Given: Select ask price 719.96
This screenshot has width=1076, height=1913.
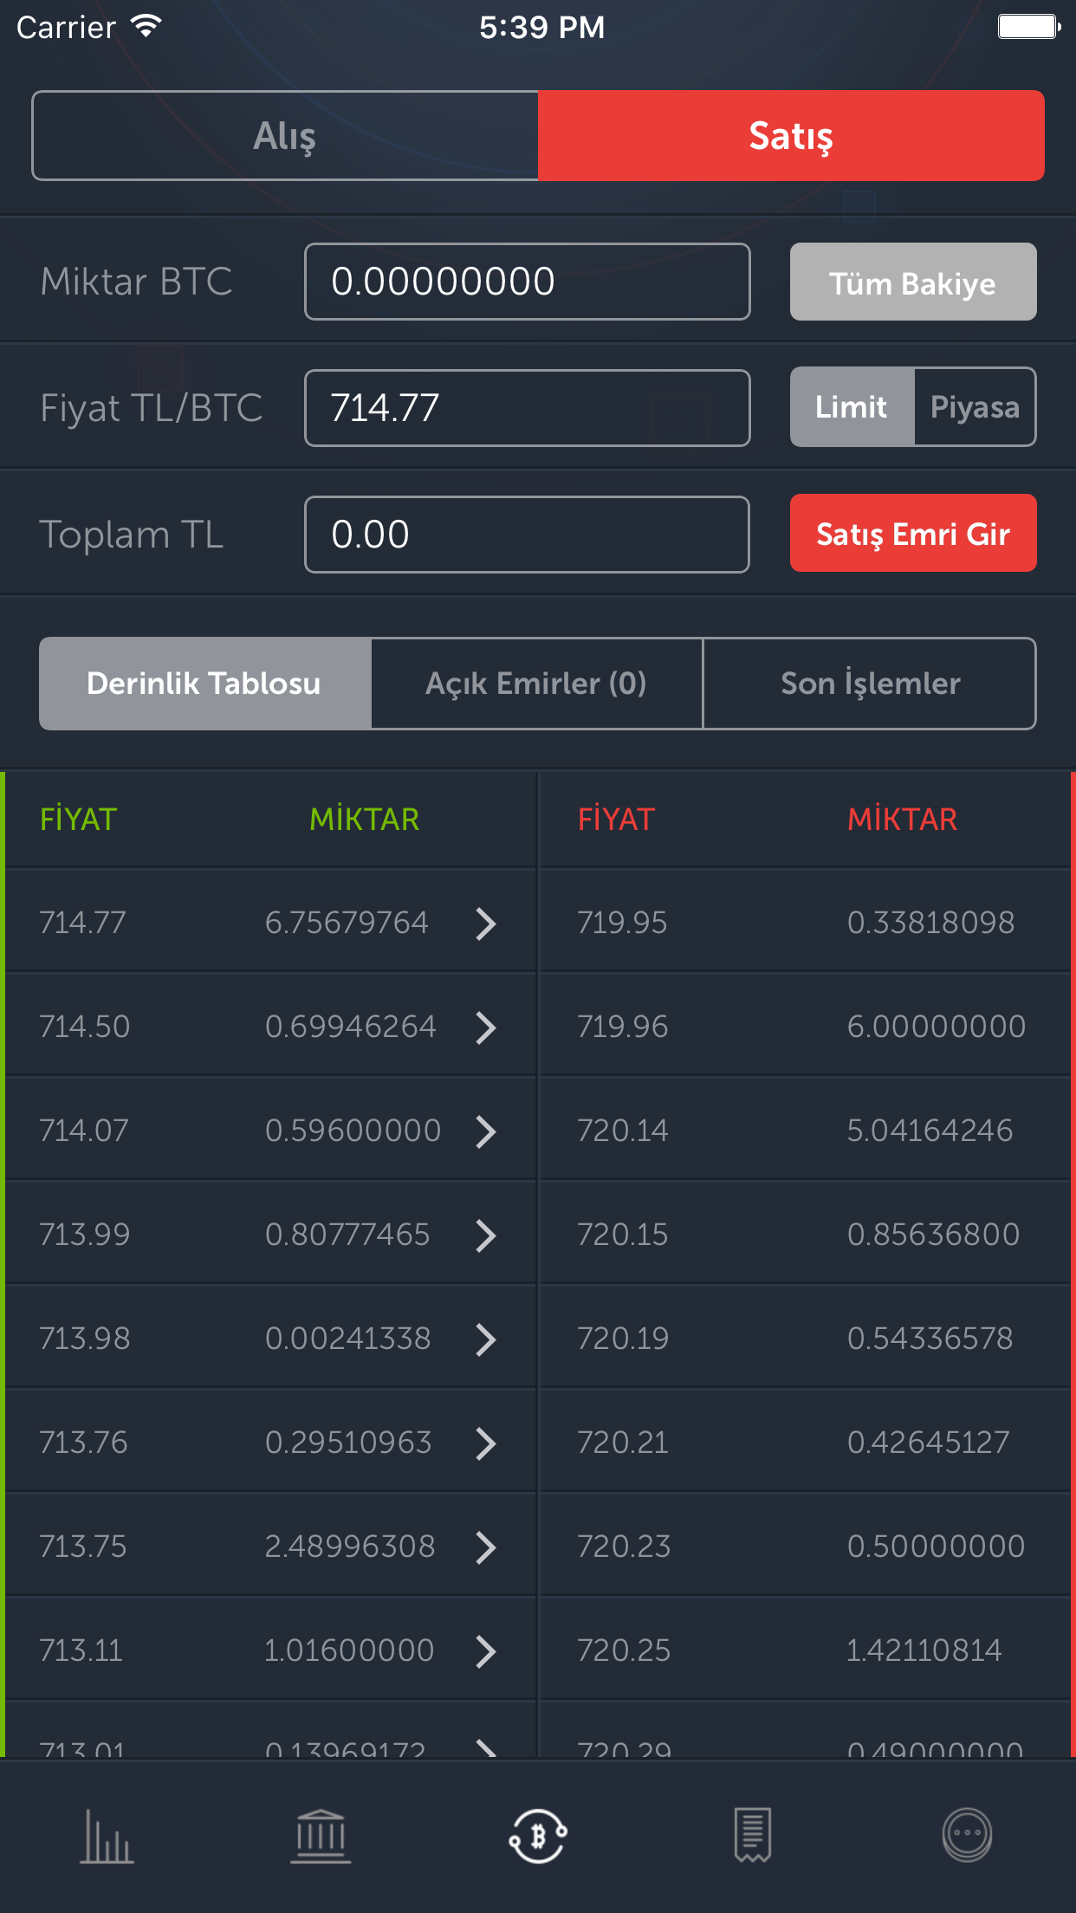Looking at the screenshot, I should pyautogui.click(x=622, y=1027).
